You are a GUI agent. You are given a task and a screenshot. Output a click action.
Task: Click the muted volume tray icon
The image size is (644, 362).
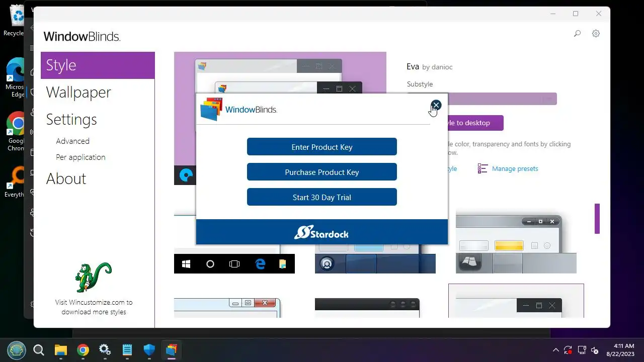[x=595, y=350]
